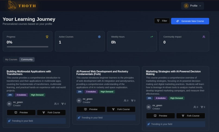Click mr_green avatar on Multimodal Applications card
The height and width of the screenshot is (132, 219).
pyautogui.click(x=9, y=104)
